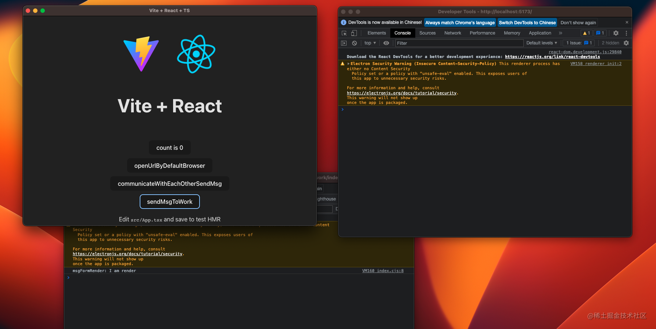Expand the Electron Security Warning message
The image size is (656, 329).
point(348,64)
